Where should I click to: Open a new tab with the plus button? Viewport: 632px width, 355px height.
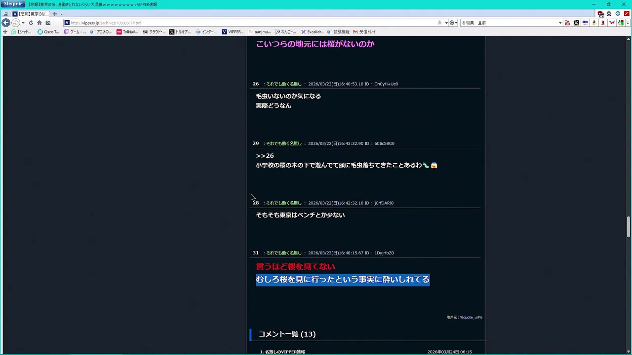click(55, 14)
